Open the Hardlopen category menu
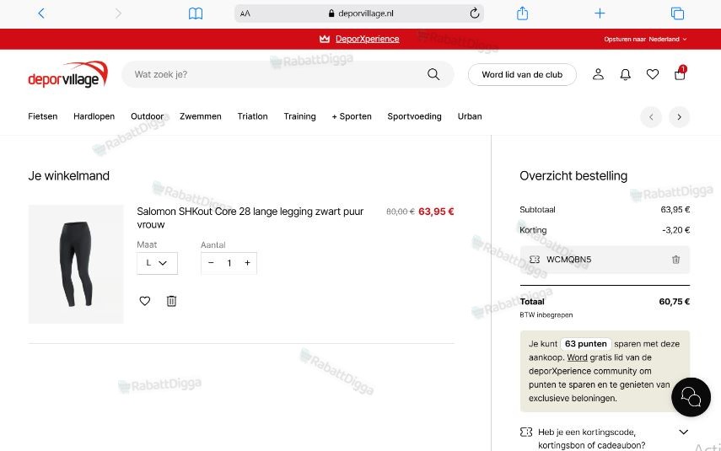This screenshot has width=721, height=451. click(94, 116)
